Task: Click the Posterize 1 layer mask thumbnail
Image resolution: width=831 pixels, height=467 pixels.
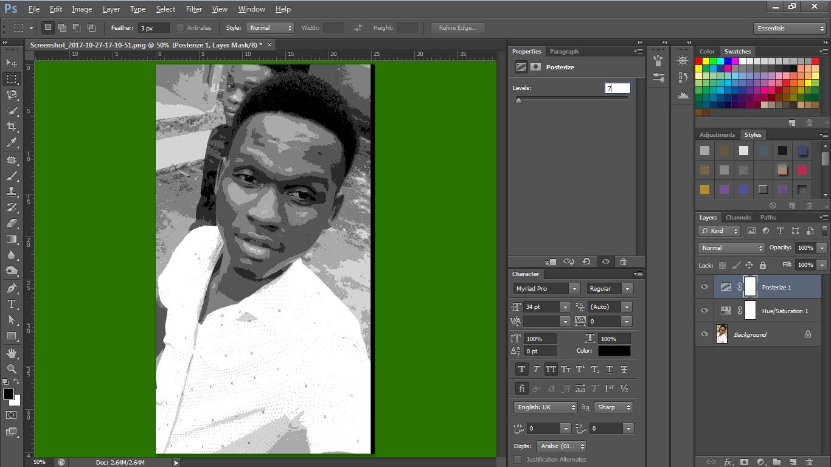Action: (x=750, y=286)
